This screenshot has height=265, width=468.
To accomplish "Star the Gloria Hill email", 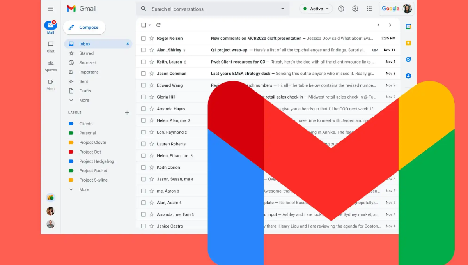I will (152, 97).
